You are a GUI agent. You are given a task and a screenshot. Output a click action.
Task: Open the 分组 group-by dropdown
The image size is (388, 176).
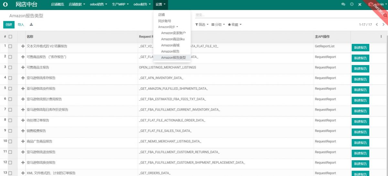[x=218, y=24]
